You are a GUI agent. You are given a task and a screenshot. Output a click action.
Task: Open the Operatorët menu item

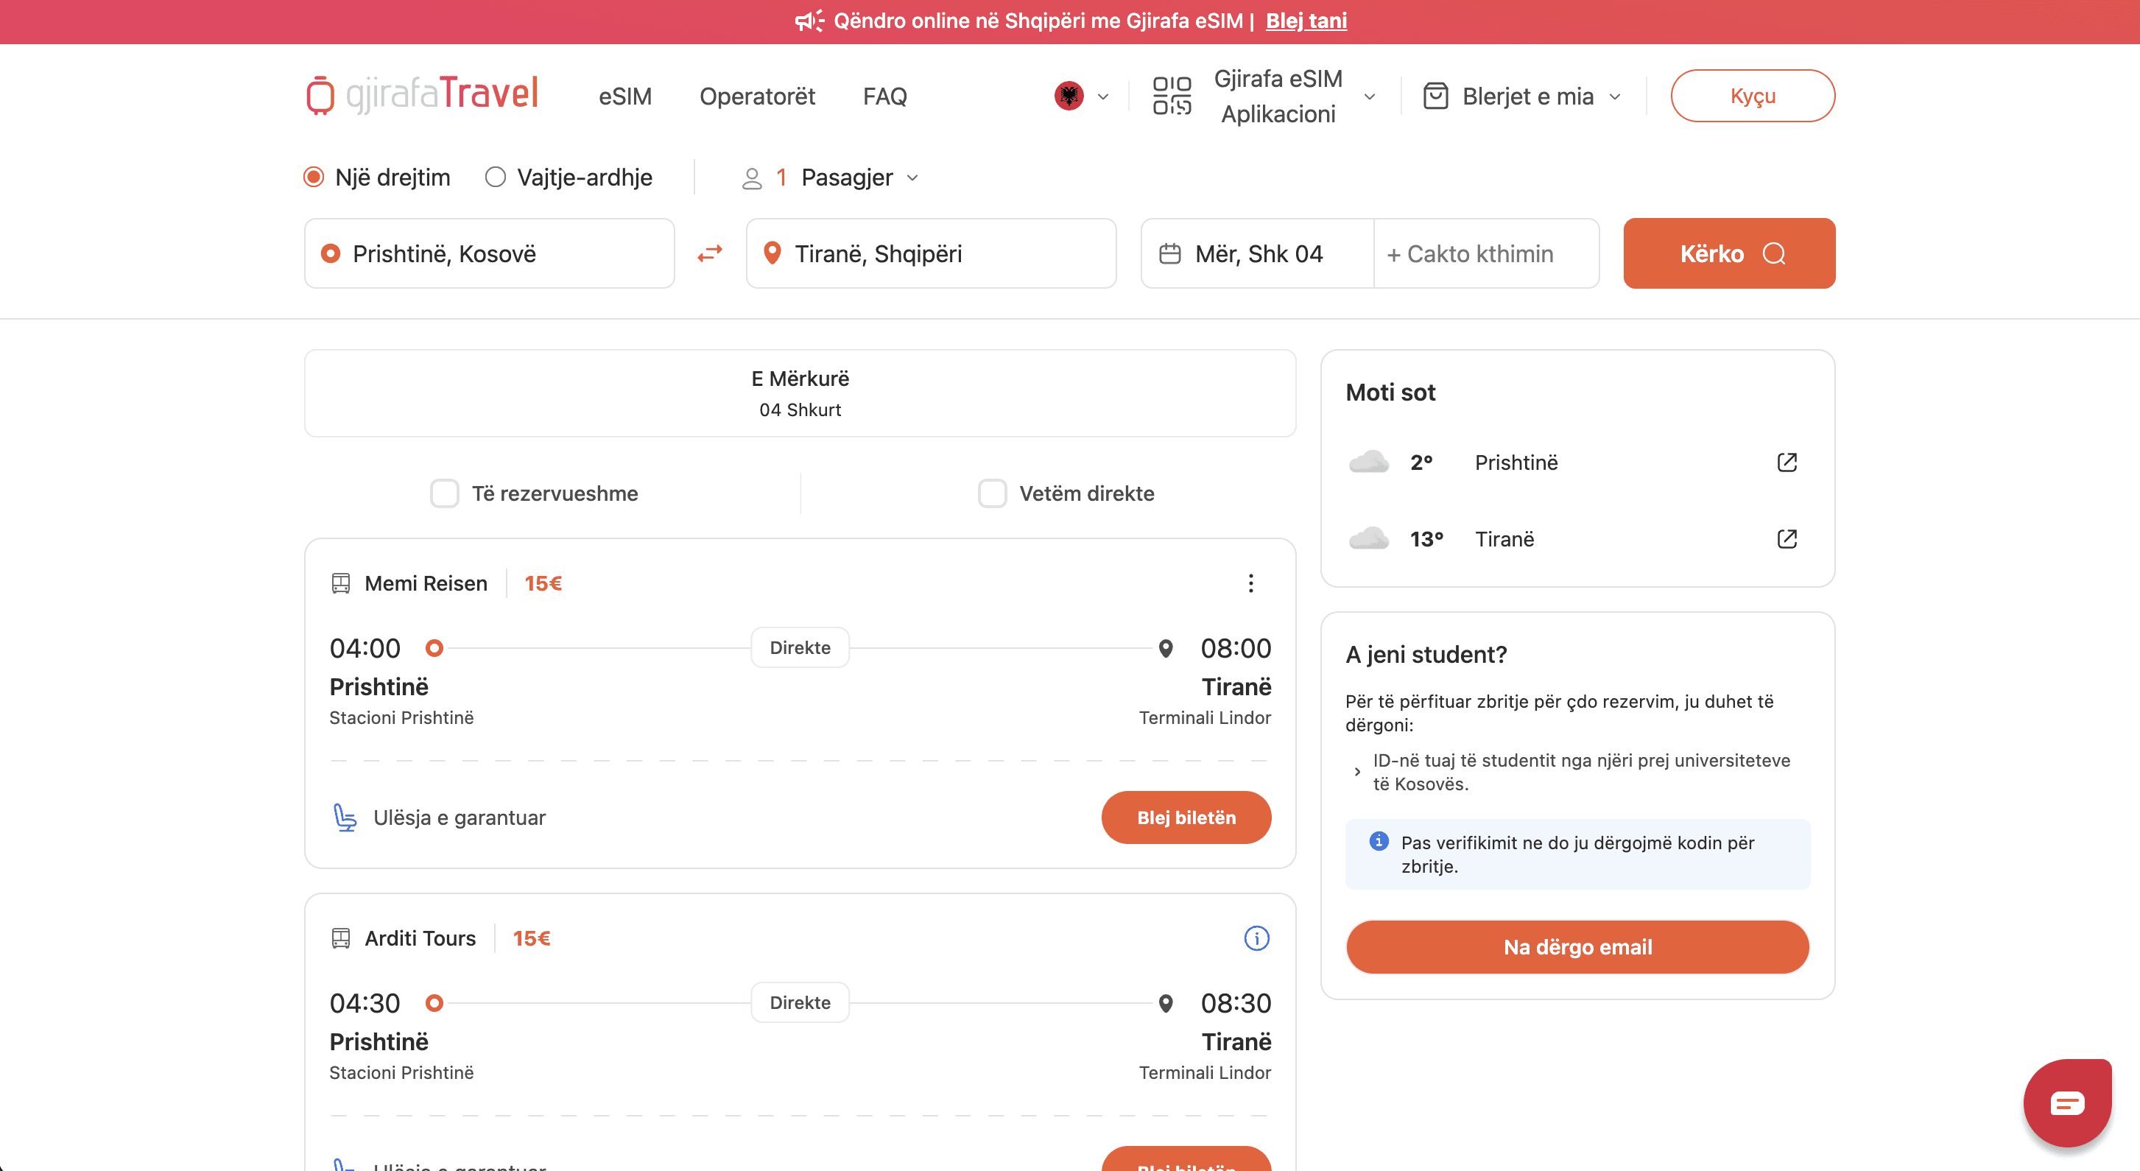757,96
